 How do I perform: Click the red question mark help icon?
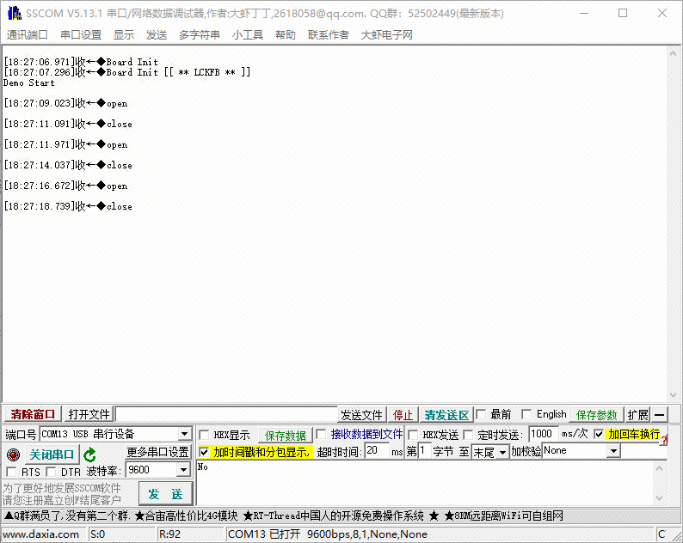pos(664,440)
